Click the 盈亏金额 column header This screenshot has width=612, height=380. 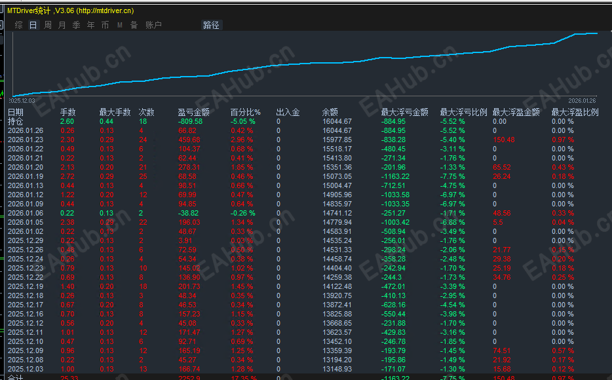(x=193, y=112)
